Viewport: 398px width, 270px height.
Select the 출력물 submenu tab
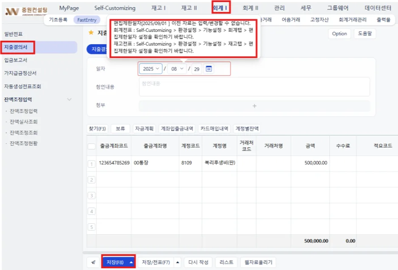point(384,20)
